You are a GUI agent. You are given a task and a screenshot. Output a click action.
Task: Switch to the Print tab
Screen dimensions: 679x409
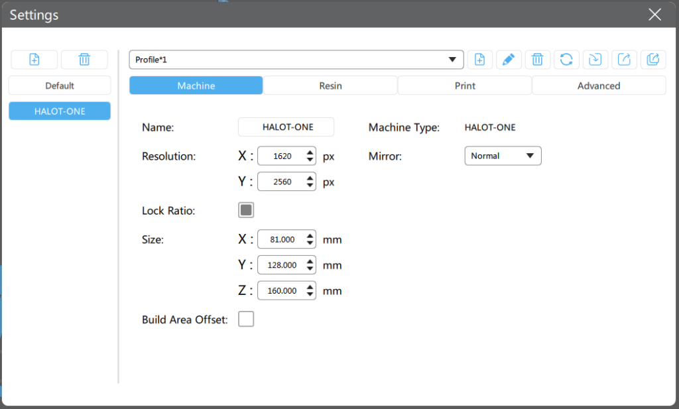[x=465, y=86]
